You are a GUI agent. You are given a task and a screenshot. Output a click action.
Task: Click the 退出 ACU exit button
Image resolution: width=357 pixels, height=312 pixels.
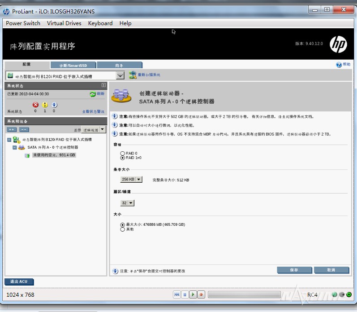[19, 281]
